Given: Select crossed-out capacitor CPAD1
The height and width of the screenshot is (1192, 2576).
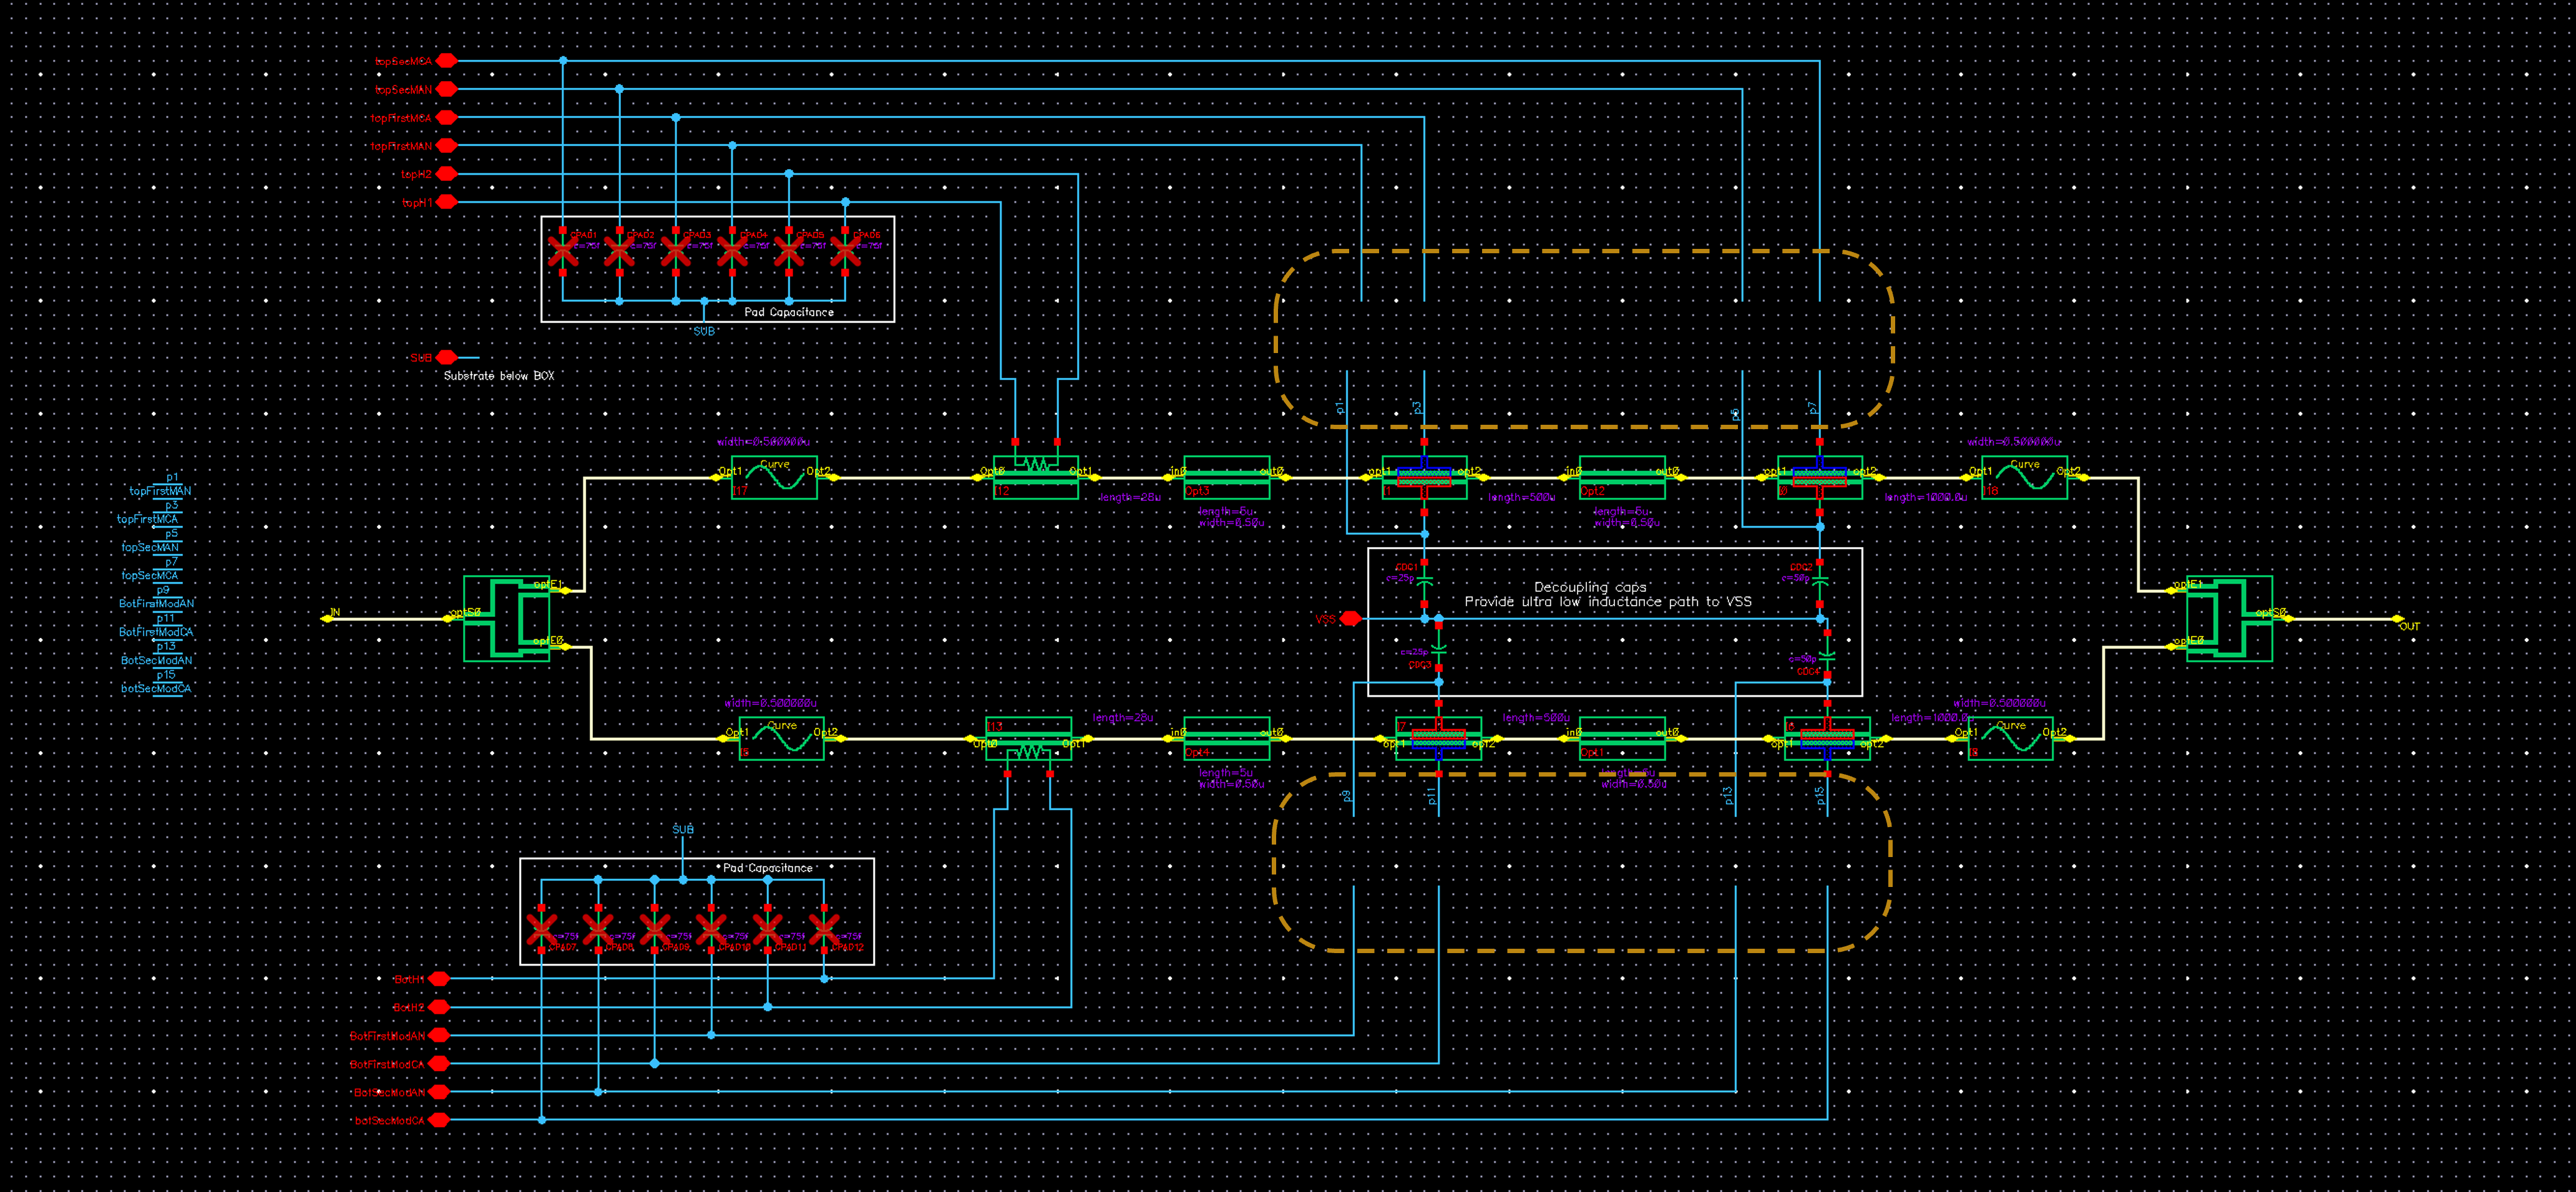Looking at the screenshot, I should coord(563,251).
